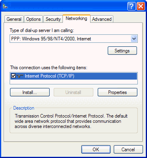The height and width of the screenshot is (158, 147).
Task: Expand the dial-up server type dropdown arrow
Action: (134, 39)
